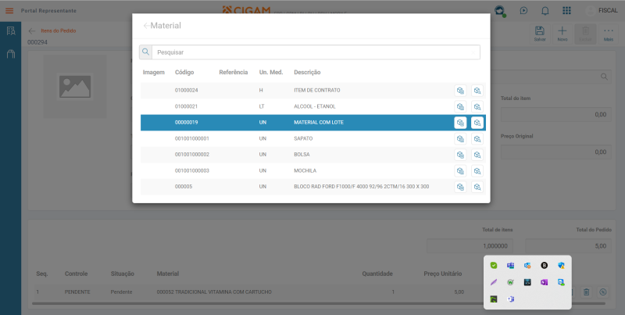Open the notifications bell icon
The width and height of the screenshot is (625, 315).
coord(545,11)
